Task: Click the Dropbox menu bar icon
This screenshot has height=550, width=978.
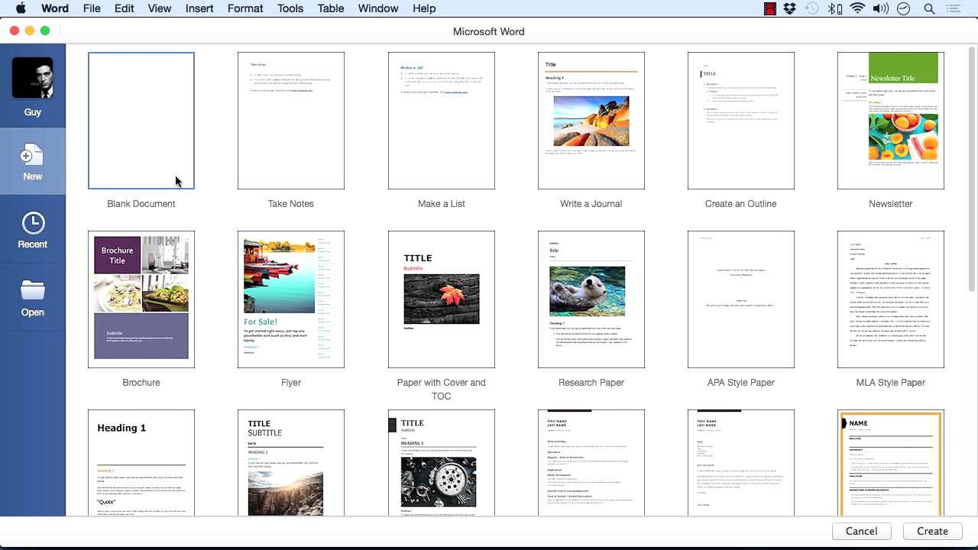Action: 790,8
